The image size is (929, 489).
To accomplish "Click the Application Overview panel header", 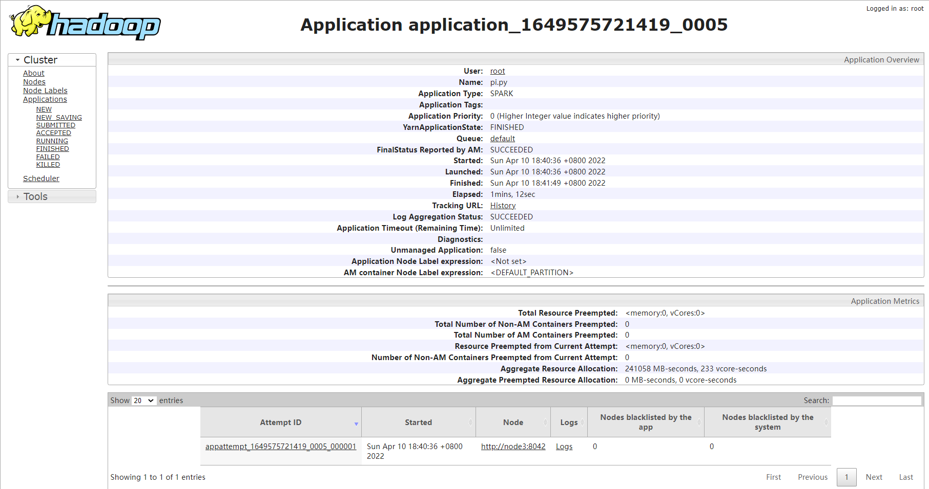I will [516, 59].
